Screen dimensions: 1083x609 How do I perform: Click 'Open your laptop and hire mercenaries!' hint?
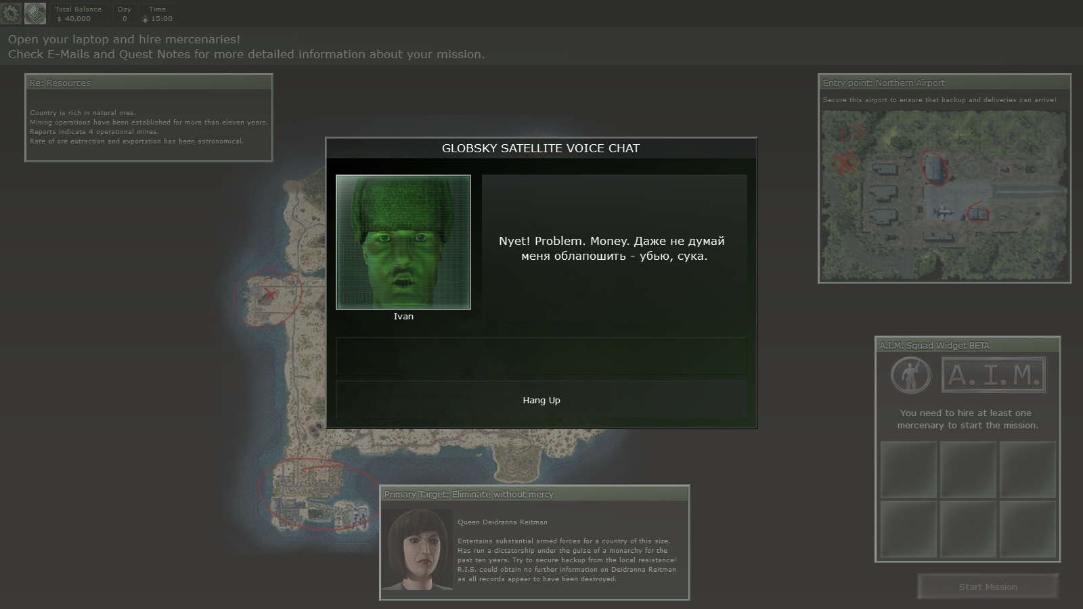click(x=124, y=39)
